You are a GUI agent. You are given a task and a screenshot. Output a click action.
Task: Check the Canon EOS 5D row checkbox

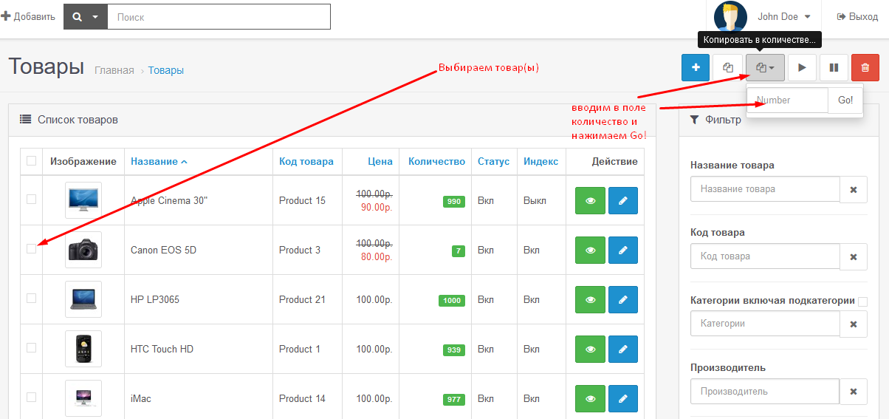pyautogui.click(x=31, y=249)
